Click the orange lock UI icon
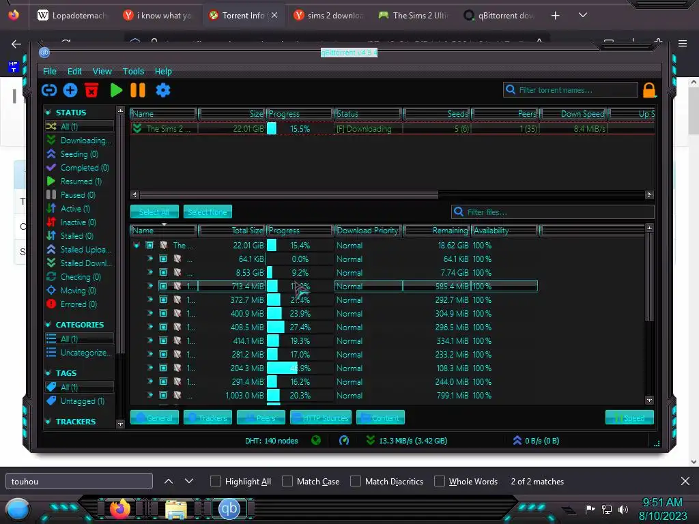This screenshot has height=524, width=699. (650, 91)
